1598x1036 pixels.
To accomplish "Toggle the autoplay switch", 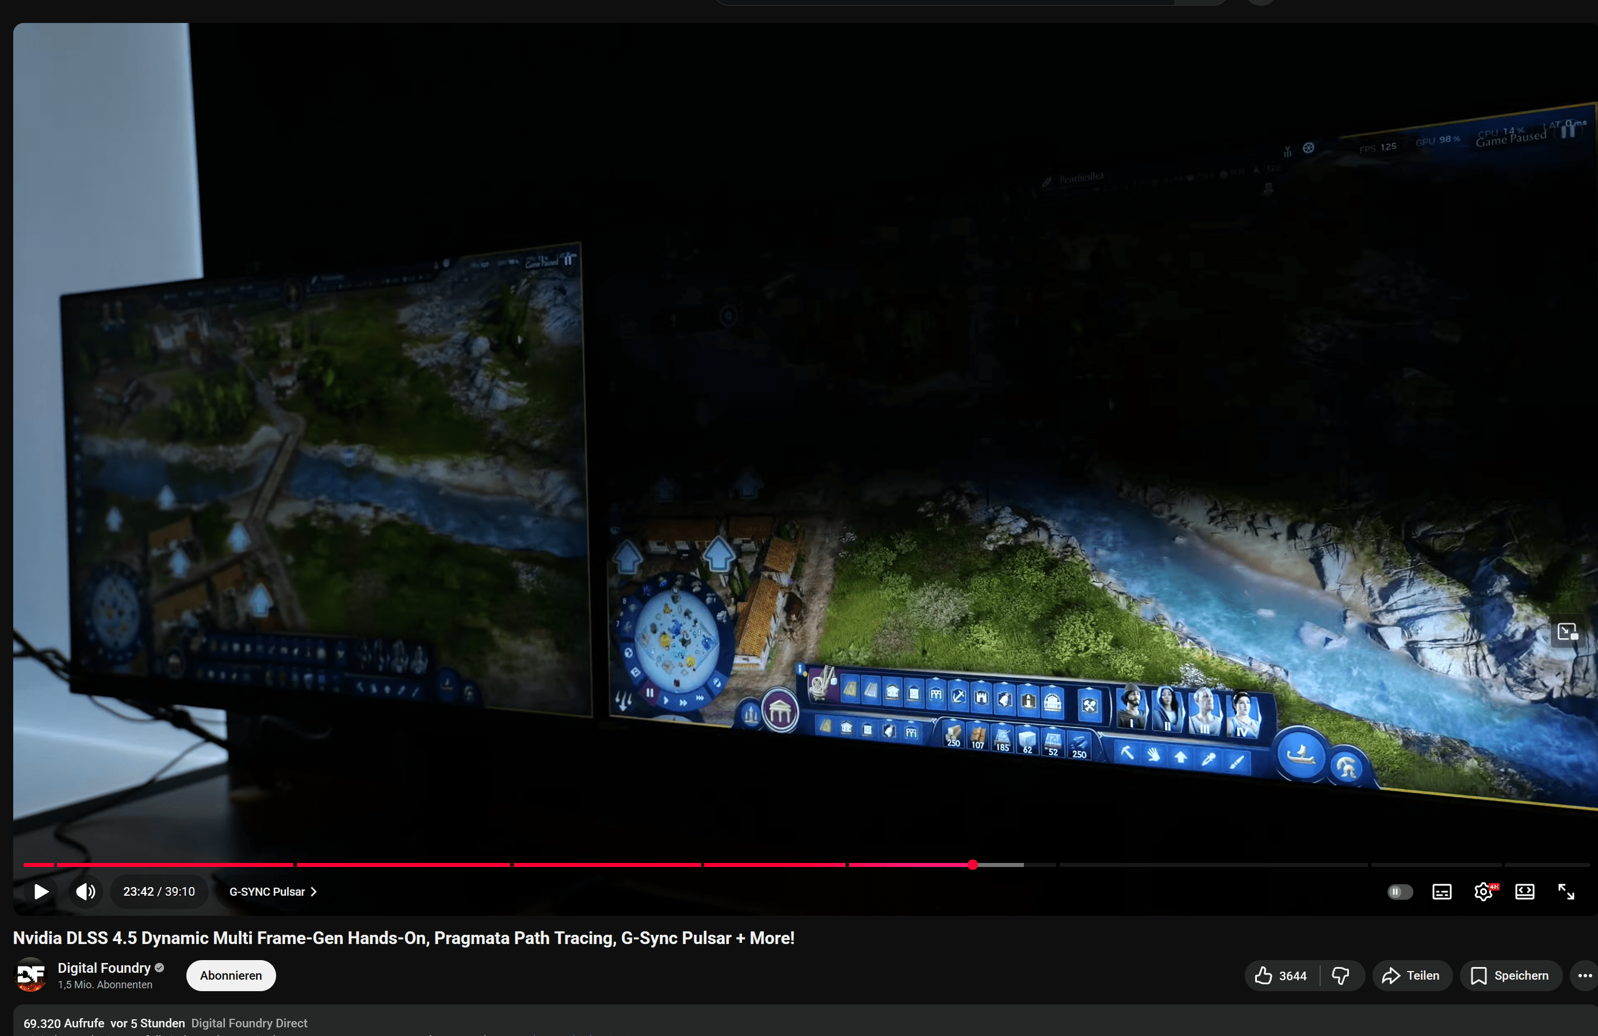I will (1400, 892).
